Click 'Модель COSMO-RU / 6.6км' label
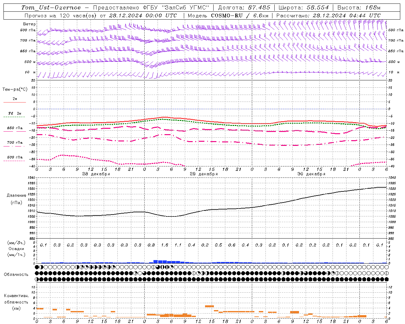The width and height of the screenshot is (405, 324). coord(228,16)
